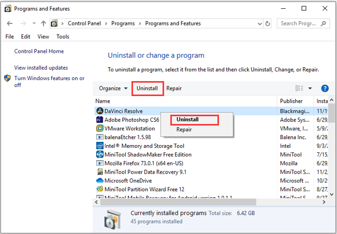This screenshot has width=337, height=234.
Task: Click the VMware Workstation icon
Action: pyautogui.click(x=99, y=129)
